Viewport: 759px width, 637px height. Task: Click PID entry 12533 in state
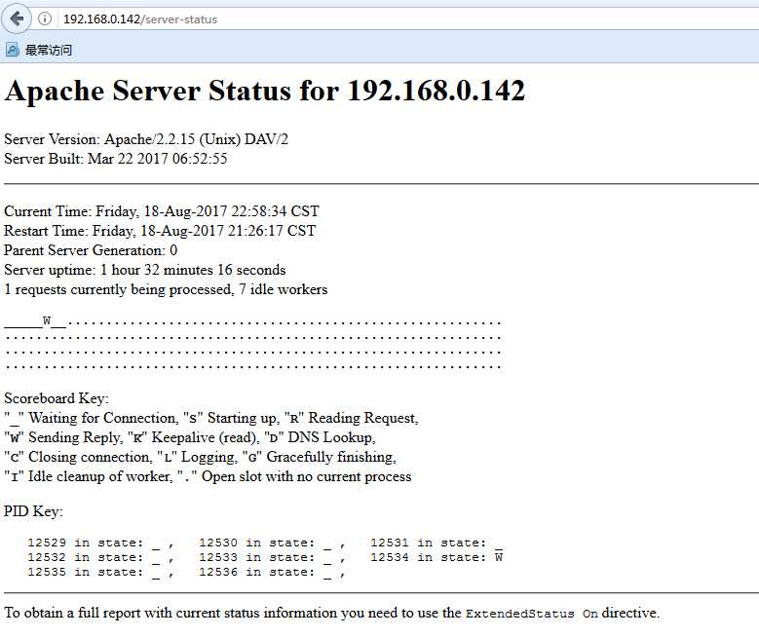(x=273, y=557)
